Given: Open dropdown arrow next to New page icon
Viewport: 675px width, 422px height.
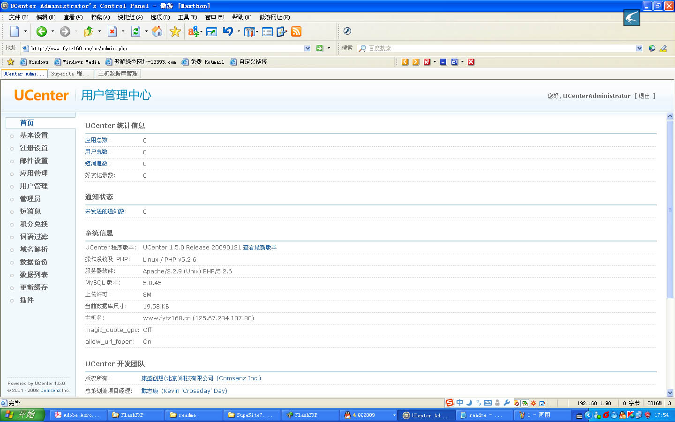Looking at the screenshot, I should pos(25,31).
